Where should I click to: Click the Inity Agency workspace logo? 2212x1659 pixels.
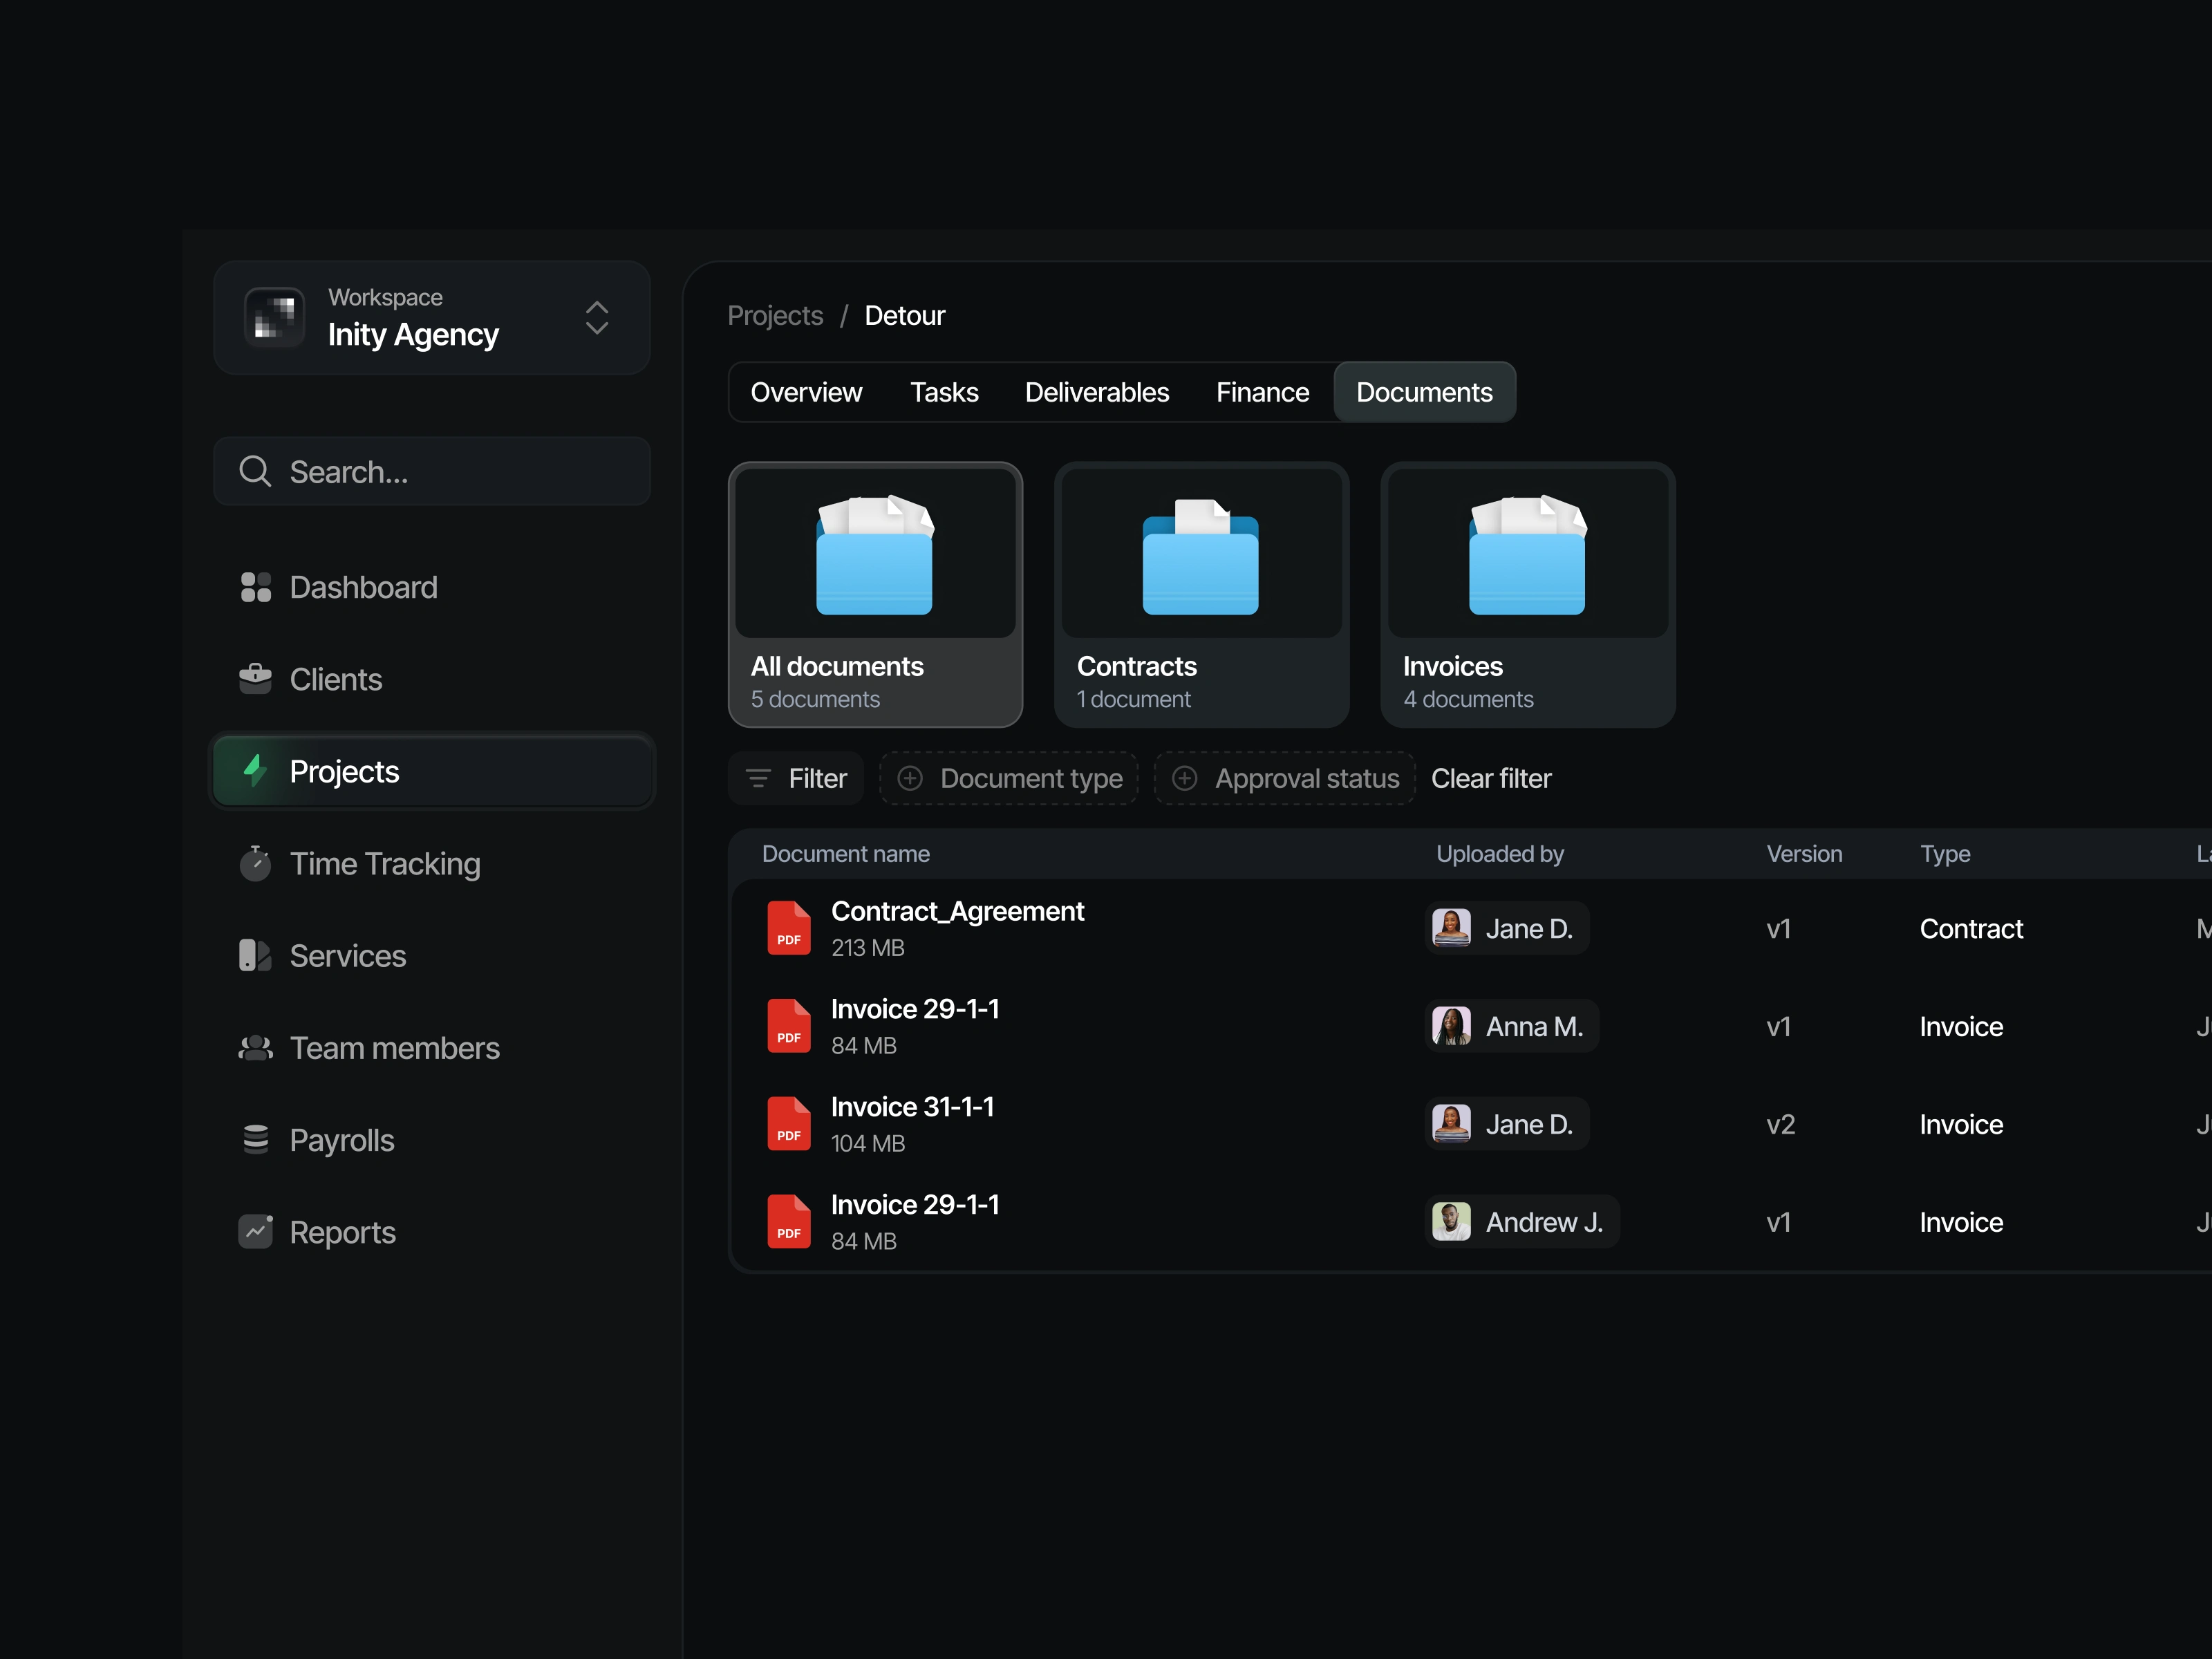pyautogui.click(x=274, y=318)
